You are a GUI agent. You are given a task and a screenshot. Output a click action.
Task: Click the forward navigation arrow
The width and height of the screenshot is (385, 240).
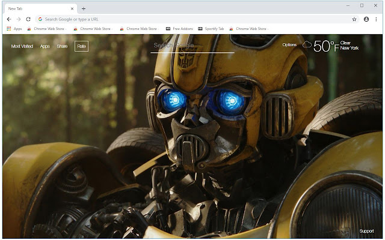pyautogui.click(x=19, y=19)
